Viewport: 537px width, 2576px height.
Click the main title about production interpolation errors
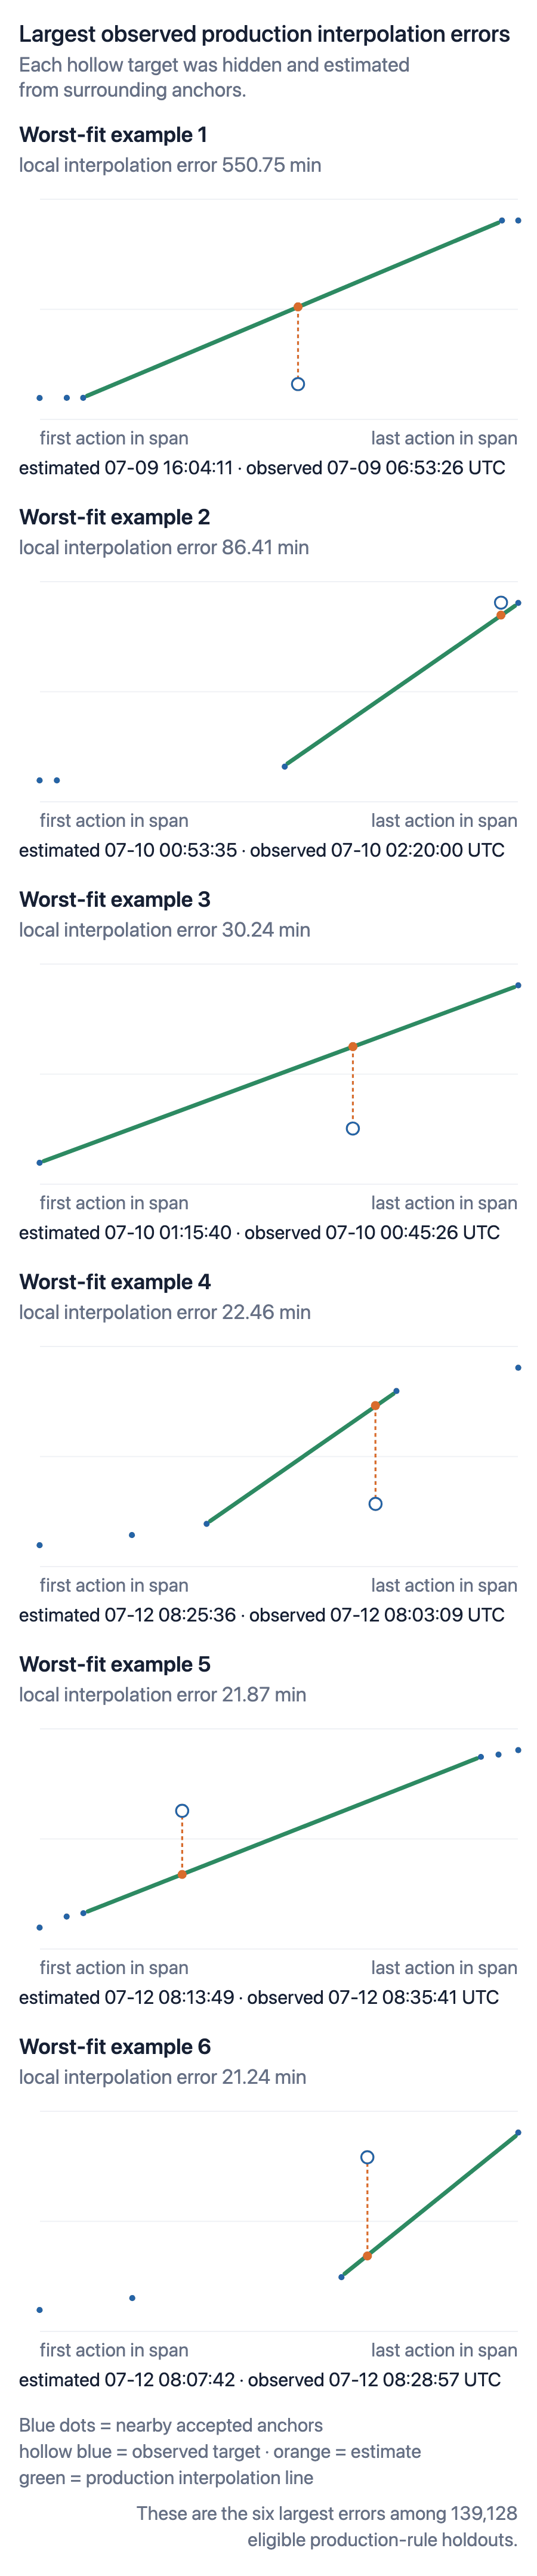[264, 34]
